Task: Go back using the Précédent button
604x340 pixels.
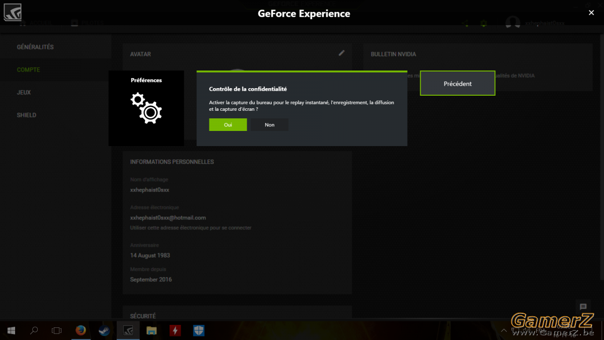Action: tap(458, 84)
